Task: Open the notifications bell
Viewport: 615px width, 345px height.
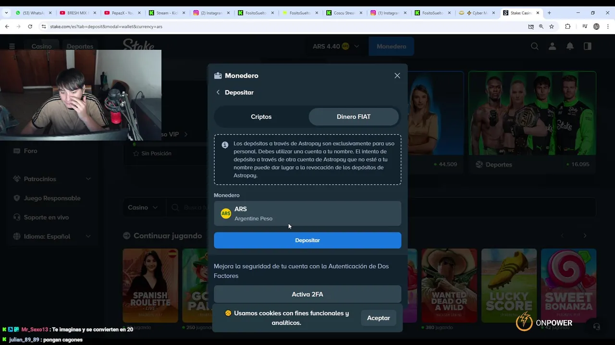Action: [570, 46]
